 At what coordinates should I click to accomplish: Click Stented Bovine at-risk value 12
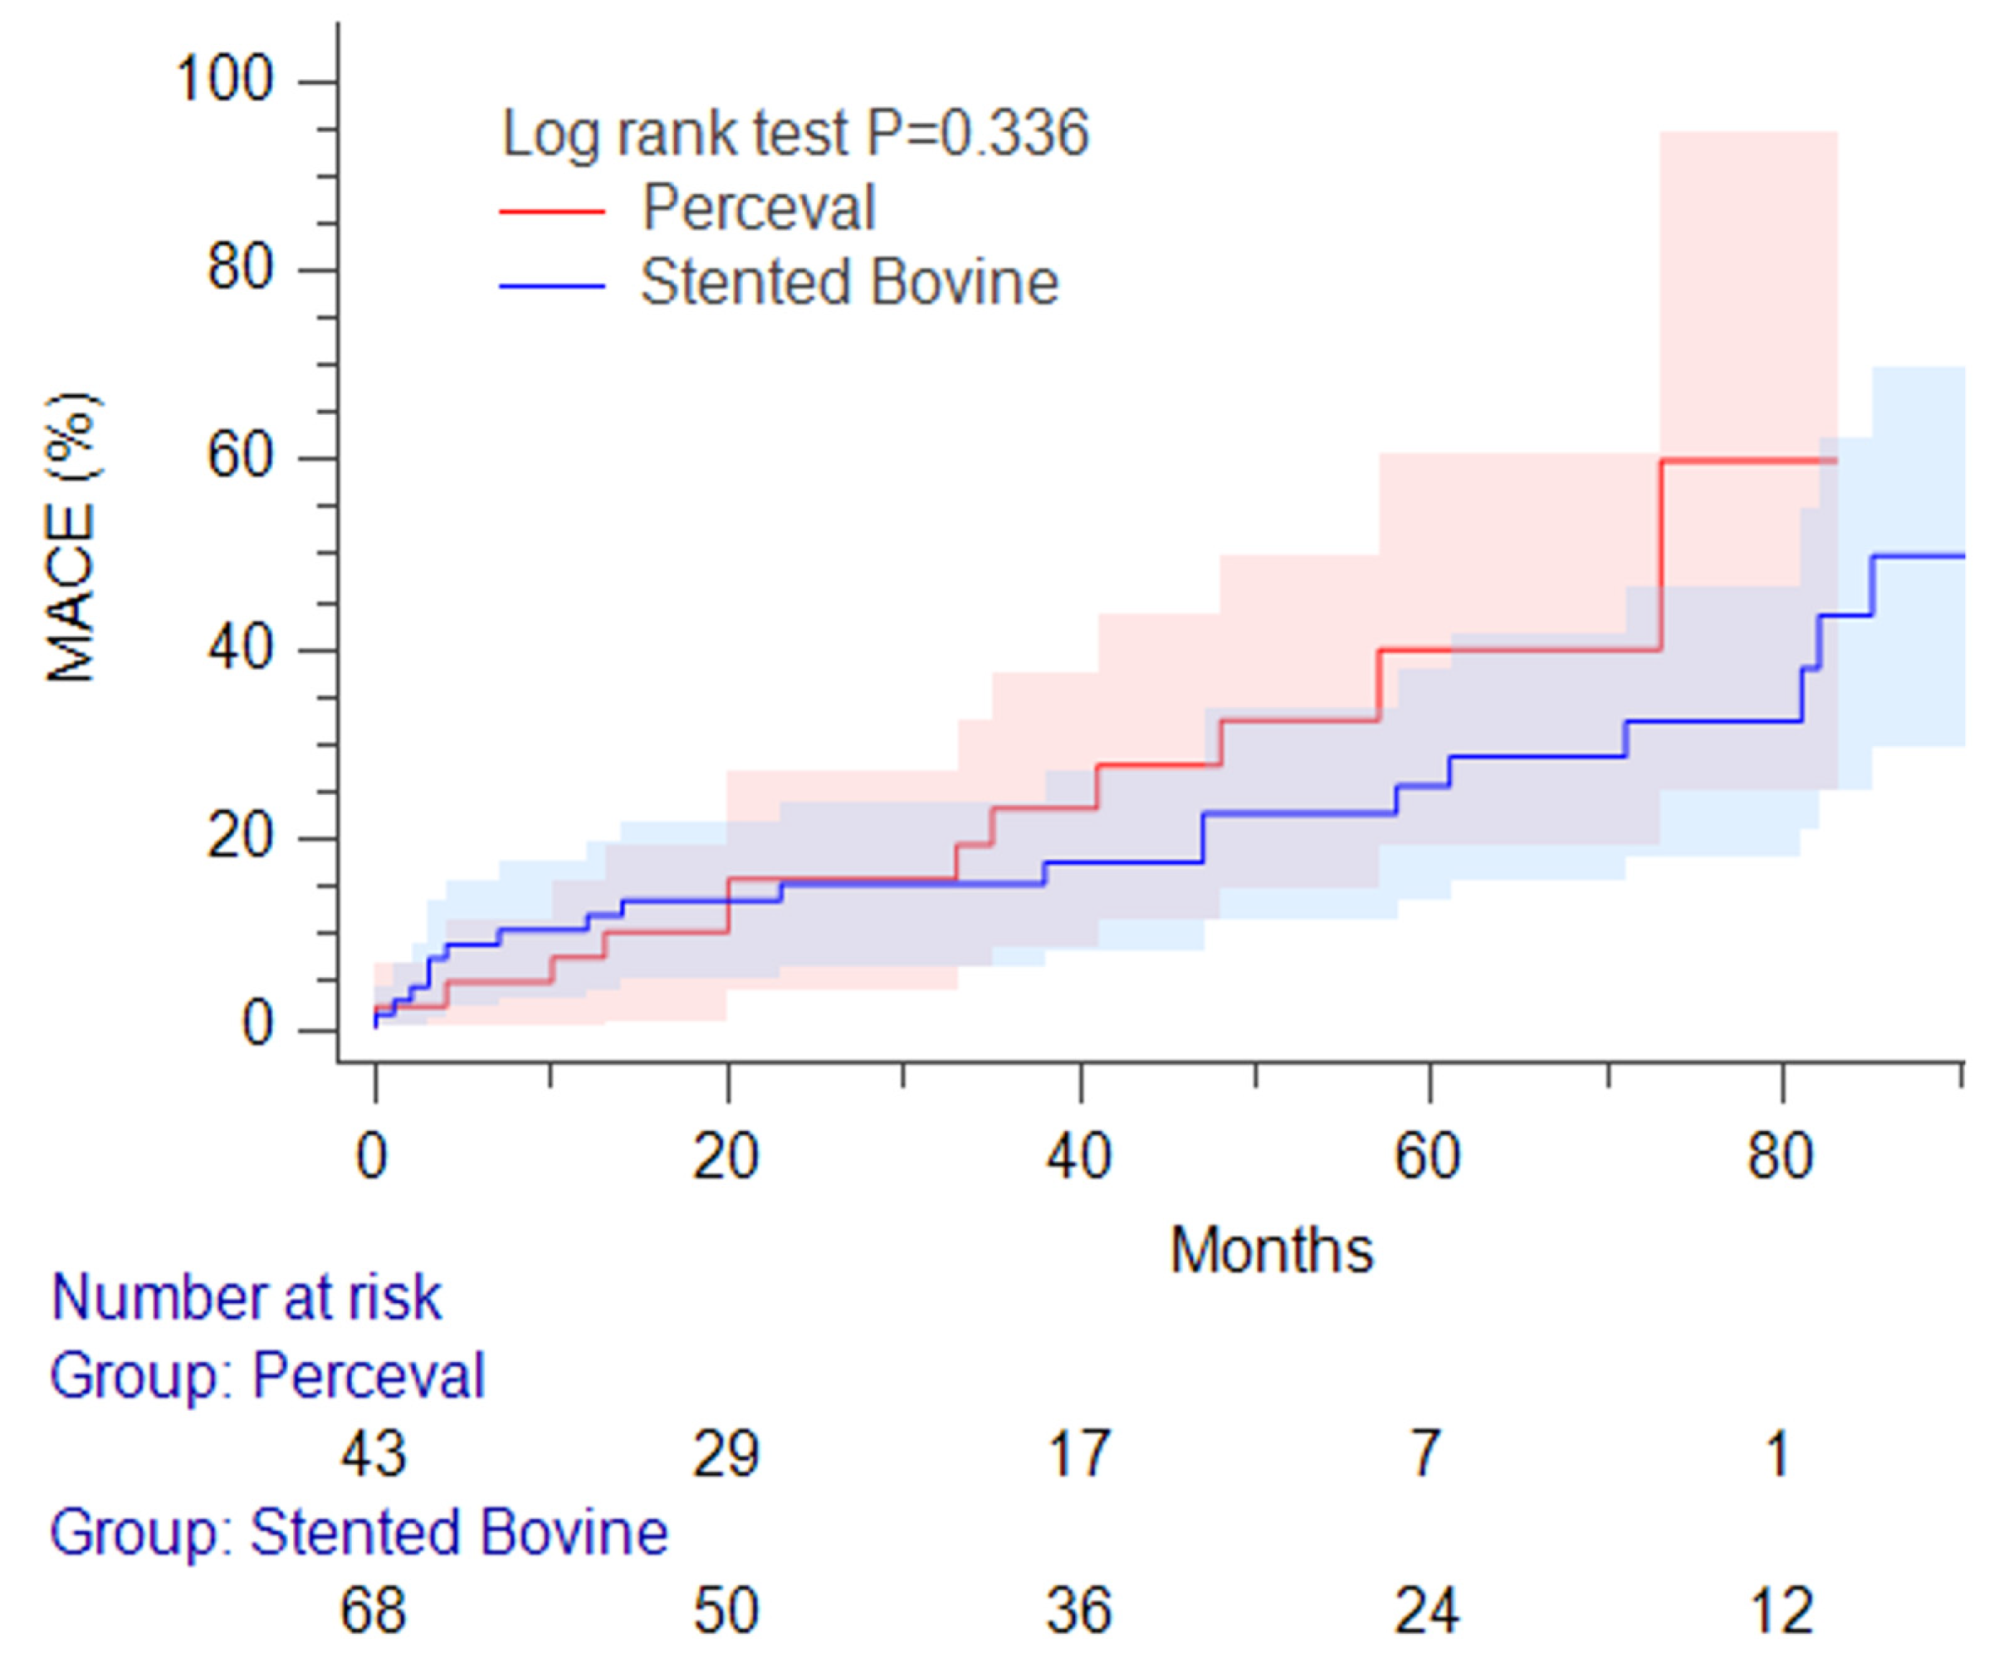tap(1780, 1612)
